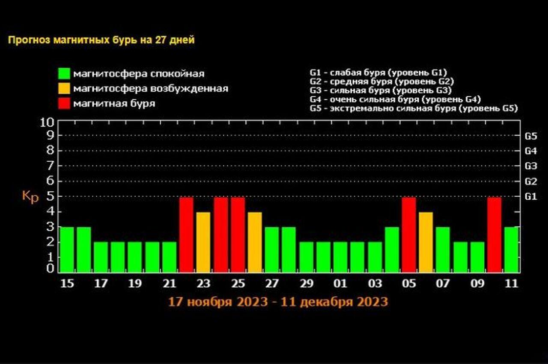Click the Kp value 10 on the left axis
This screenshot has width=548, height=364.
(47, 122)
